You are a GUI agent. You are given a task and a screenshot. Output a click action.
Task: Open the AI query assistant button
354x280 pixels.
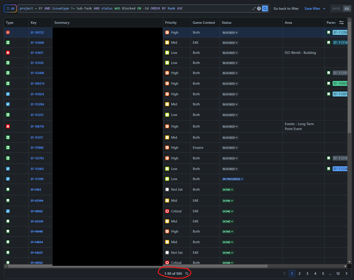[10, 9]
